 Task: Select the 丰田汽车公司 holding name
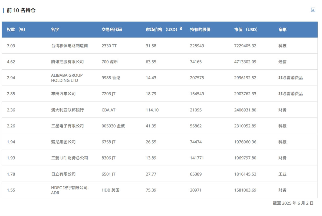pos(63,94)
